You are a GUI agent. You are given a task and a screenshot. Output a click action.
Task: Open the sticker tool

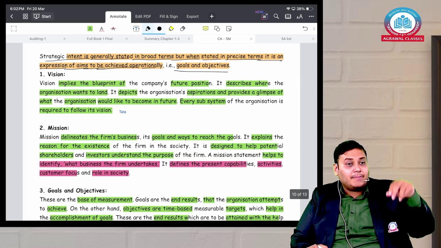point(229,29)
